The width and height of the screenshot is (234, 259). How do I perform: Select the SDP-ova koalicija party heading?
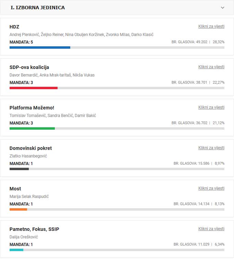pyautogui.click(x=29, y=67)
